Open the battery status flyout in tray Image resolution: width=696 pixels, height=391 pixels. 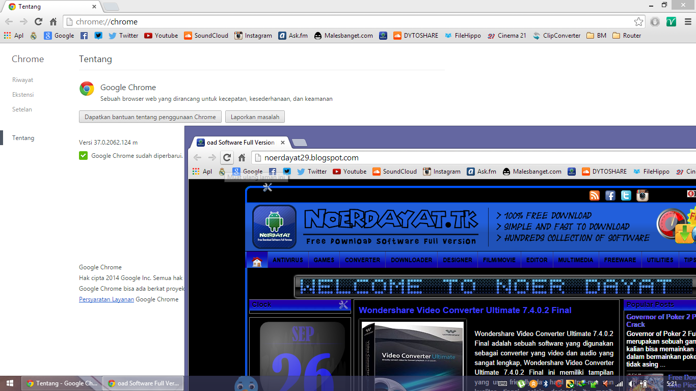[644, 384]
